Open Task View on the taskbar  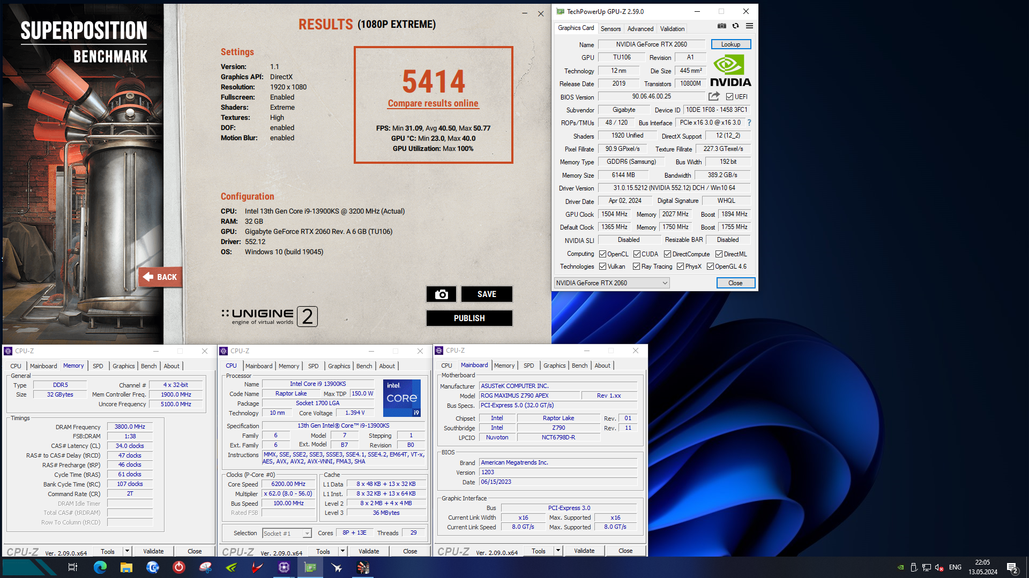[73, 567]
